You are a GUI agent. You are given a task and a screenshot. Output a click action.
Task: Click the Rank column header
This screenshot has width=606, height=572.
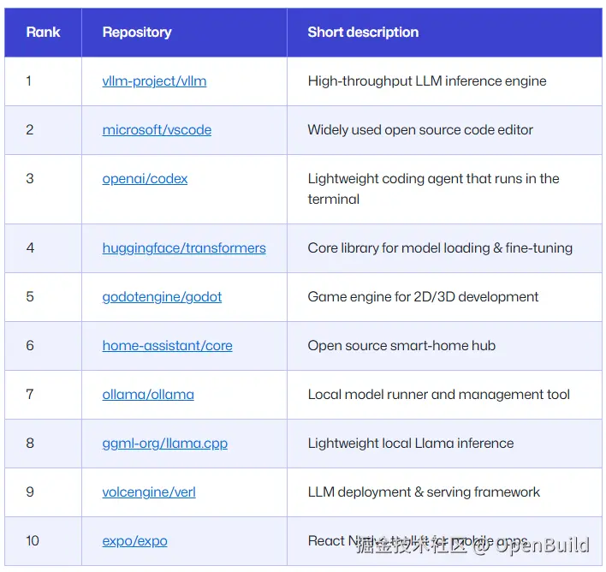click(x=43, y=32)
